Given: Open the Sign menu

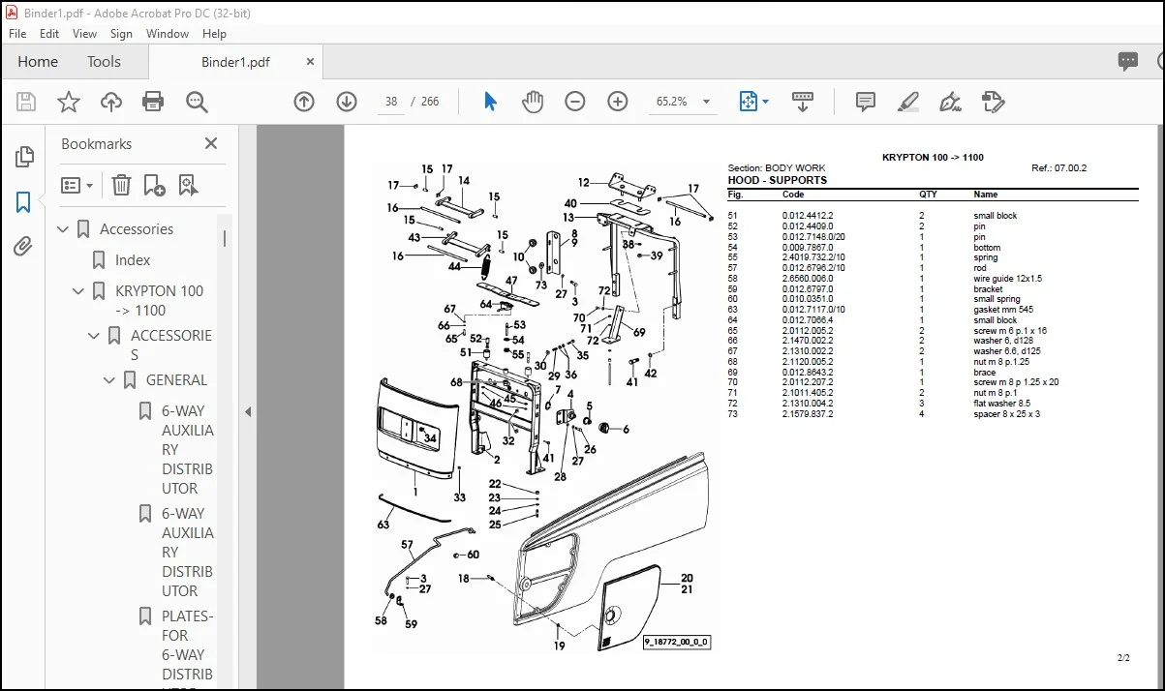Looking at the screenshot, I should [121, 33].
